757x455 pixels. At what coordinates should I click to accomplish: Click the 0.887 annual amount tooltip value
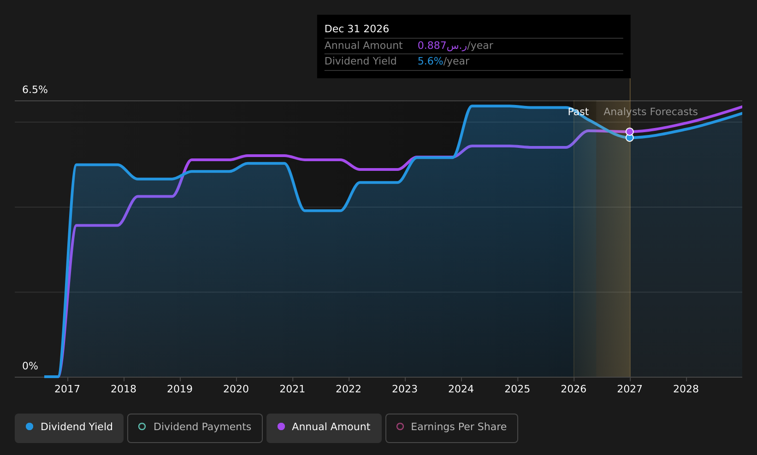click(443, 46)
